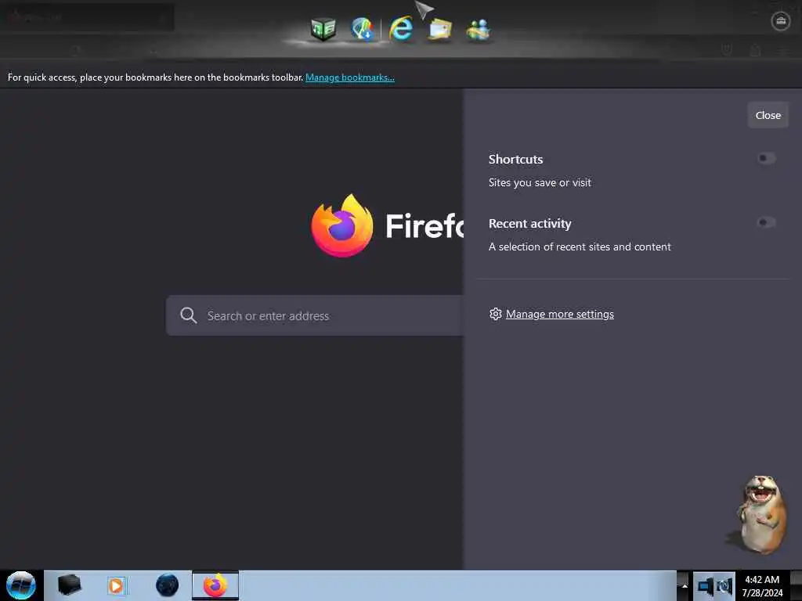This screenshot has width=802, height=601.
Task: Open the Windows Start orb
Action: [x=21, y=585]
